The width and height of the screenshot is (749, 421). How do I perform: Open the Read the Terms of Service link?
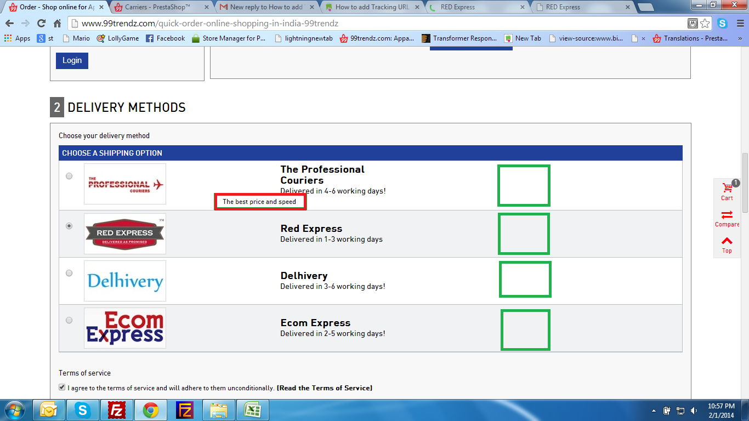[x=325, y=388]
